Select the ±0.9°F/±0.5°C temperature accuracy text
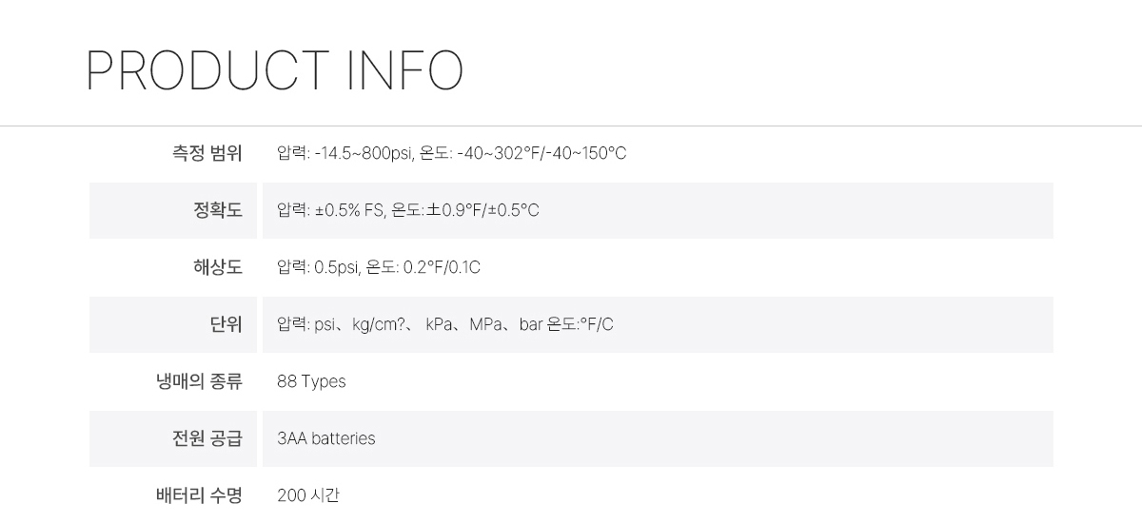The image size is (1142, 523). tap(483, 210)
